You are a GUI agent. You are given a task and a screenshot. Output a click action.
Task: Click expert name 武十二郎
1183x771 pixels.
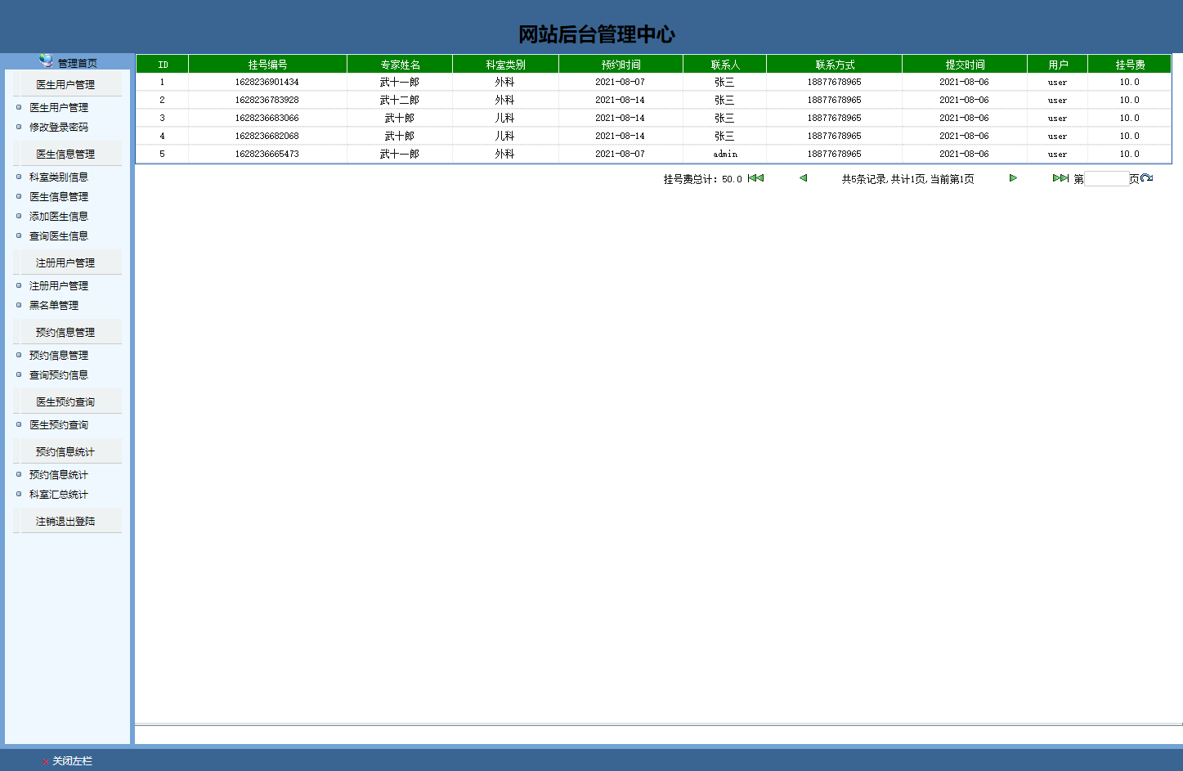point(400,100)
